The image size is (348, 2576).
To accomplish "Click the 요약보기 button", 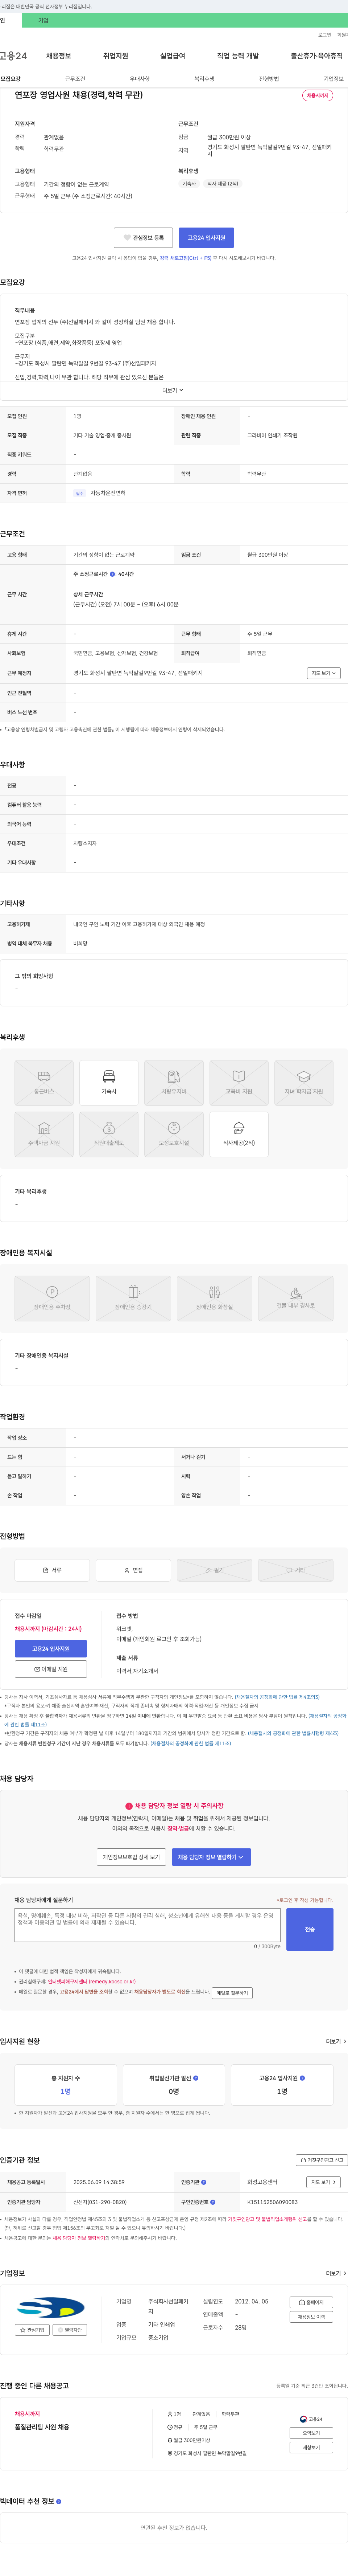I will click(x=311, y=2433).
